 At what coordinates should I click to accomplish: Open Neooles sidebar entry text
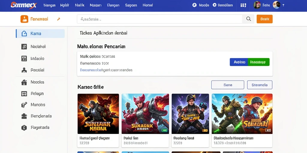click(37, 82)
